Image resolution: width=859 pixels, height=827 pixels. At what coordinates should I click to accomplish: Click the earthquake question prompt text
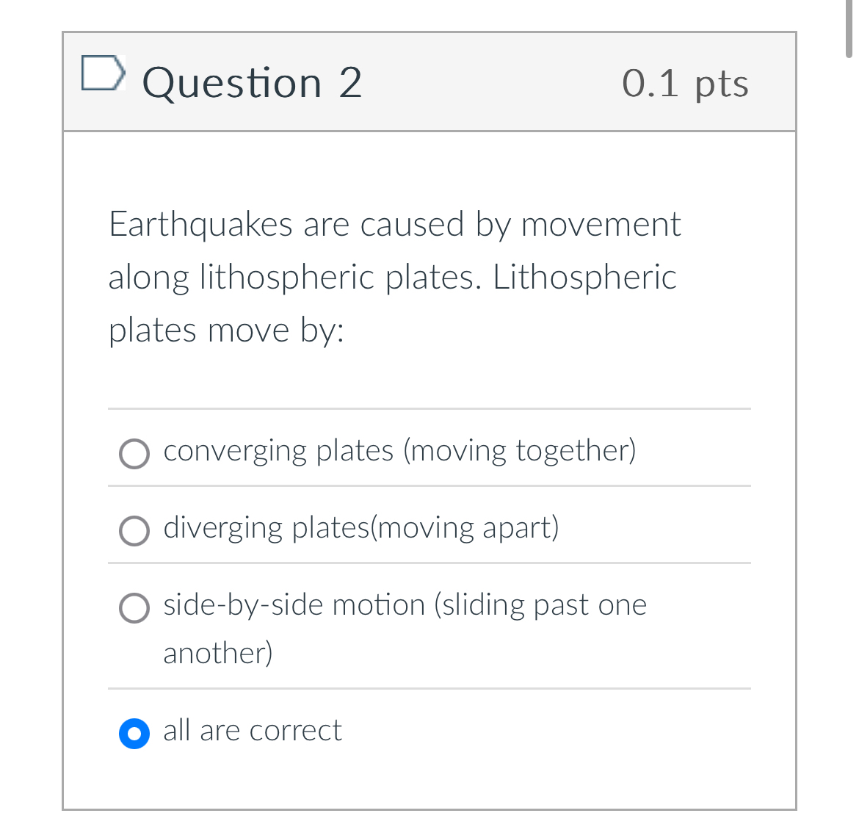pos(394,277)
